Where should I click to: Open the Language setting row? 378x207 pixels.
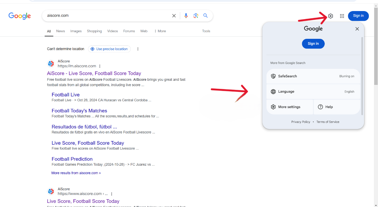[x=313, y=92]
